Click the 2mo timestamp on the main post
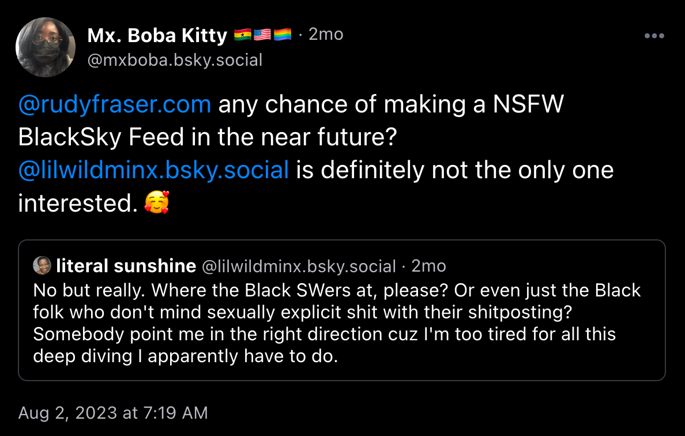 tap(327, 33)
